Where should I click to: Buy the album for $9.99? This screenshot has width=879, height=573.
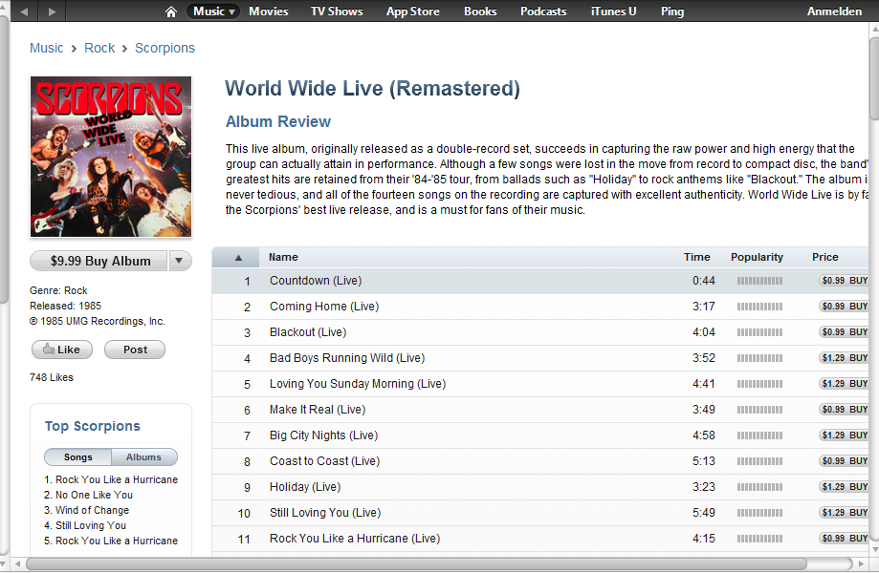tap(99, 261)
